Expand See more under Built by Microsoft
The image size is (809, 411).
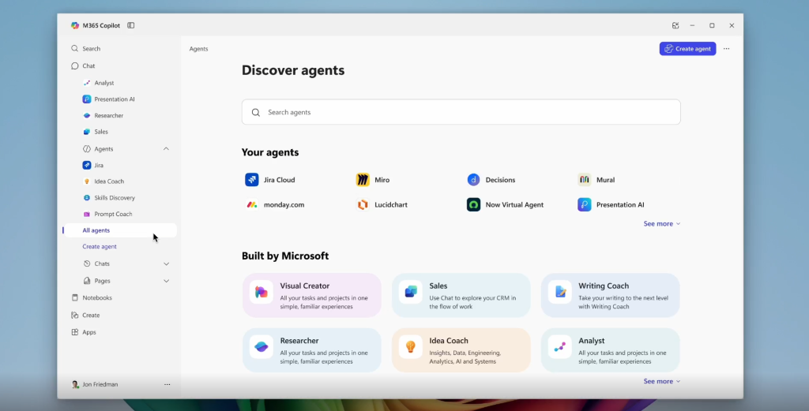coord(662,381)
